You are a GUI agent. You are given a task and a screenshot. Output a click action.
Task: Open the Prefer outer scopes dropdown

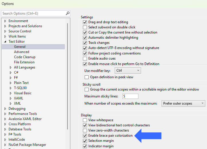183,103
